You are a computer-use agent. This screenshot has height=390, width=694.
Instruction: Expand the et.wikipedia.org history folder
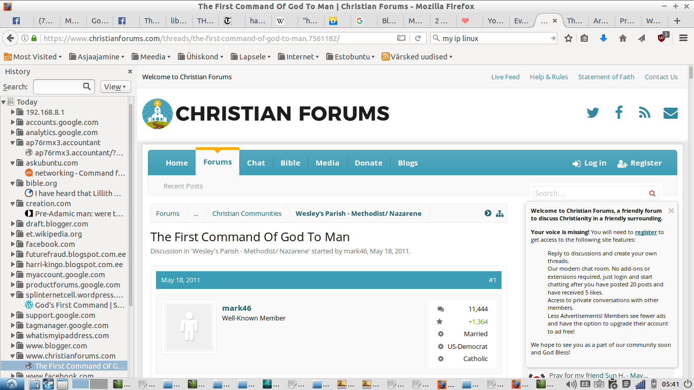pos(13,234)
